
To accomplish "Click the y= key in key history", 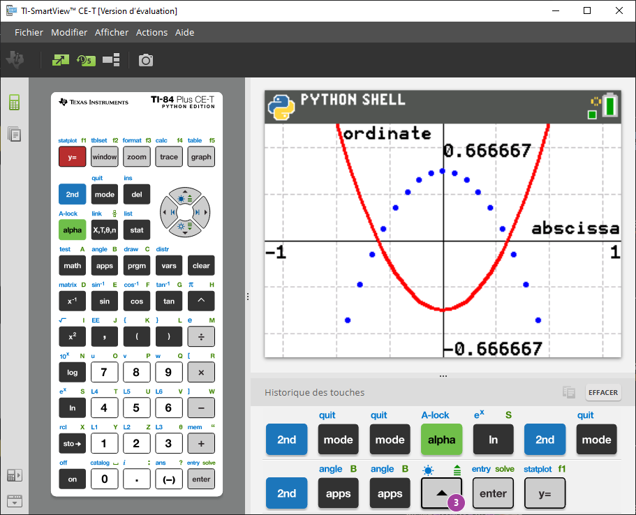I will pos(545,493).
